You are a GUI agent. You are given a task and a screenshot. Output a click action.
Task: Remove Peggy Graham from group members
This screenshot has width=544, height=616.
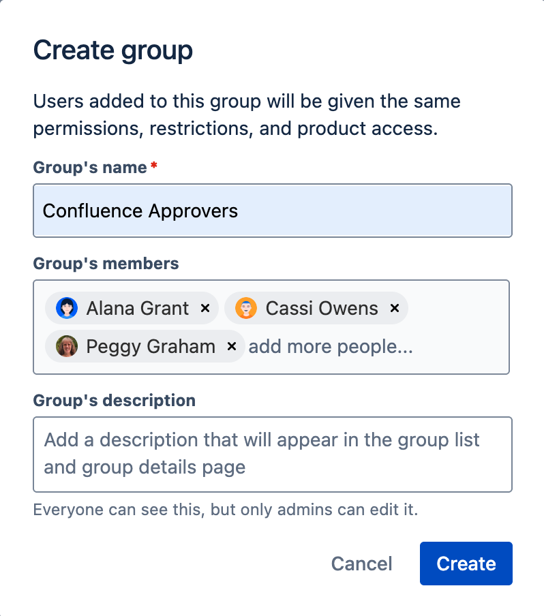(232, 346)
